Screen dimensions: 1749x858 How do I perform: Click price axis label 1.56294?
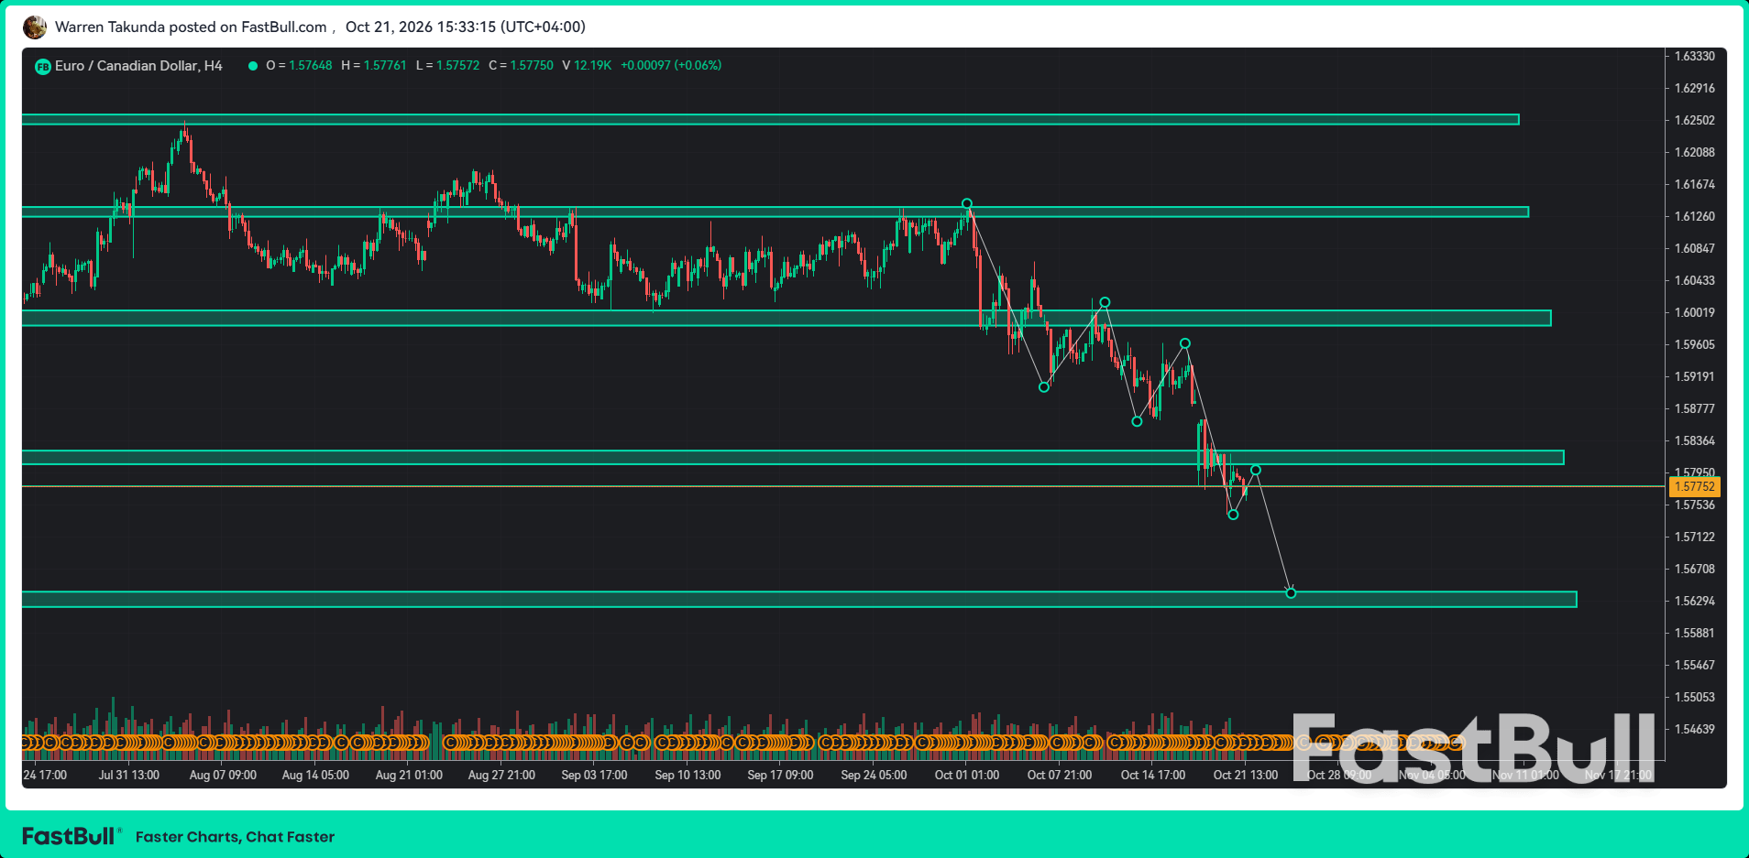click(x=1694, y=601)
